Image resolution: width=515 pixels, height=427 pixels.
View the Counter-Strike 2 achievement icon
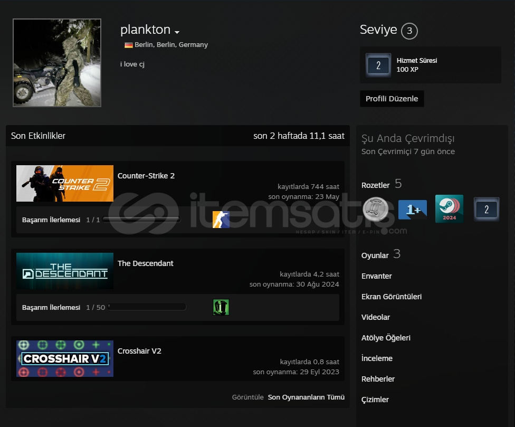point(221,220)
